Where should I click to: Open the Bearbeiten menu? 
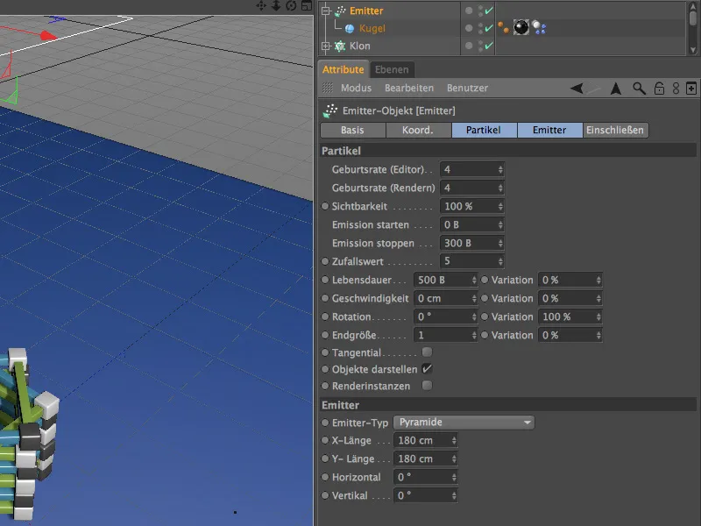[409, 89]
